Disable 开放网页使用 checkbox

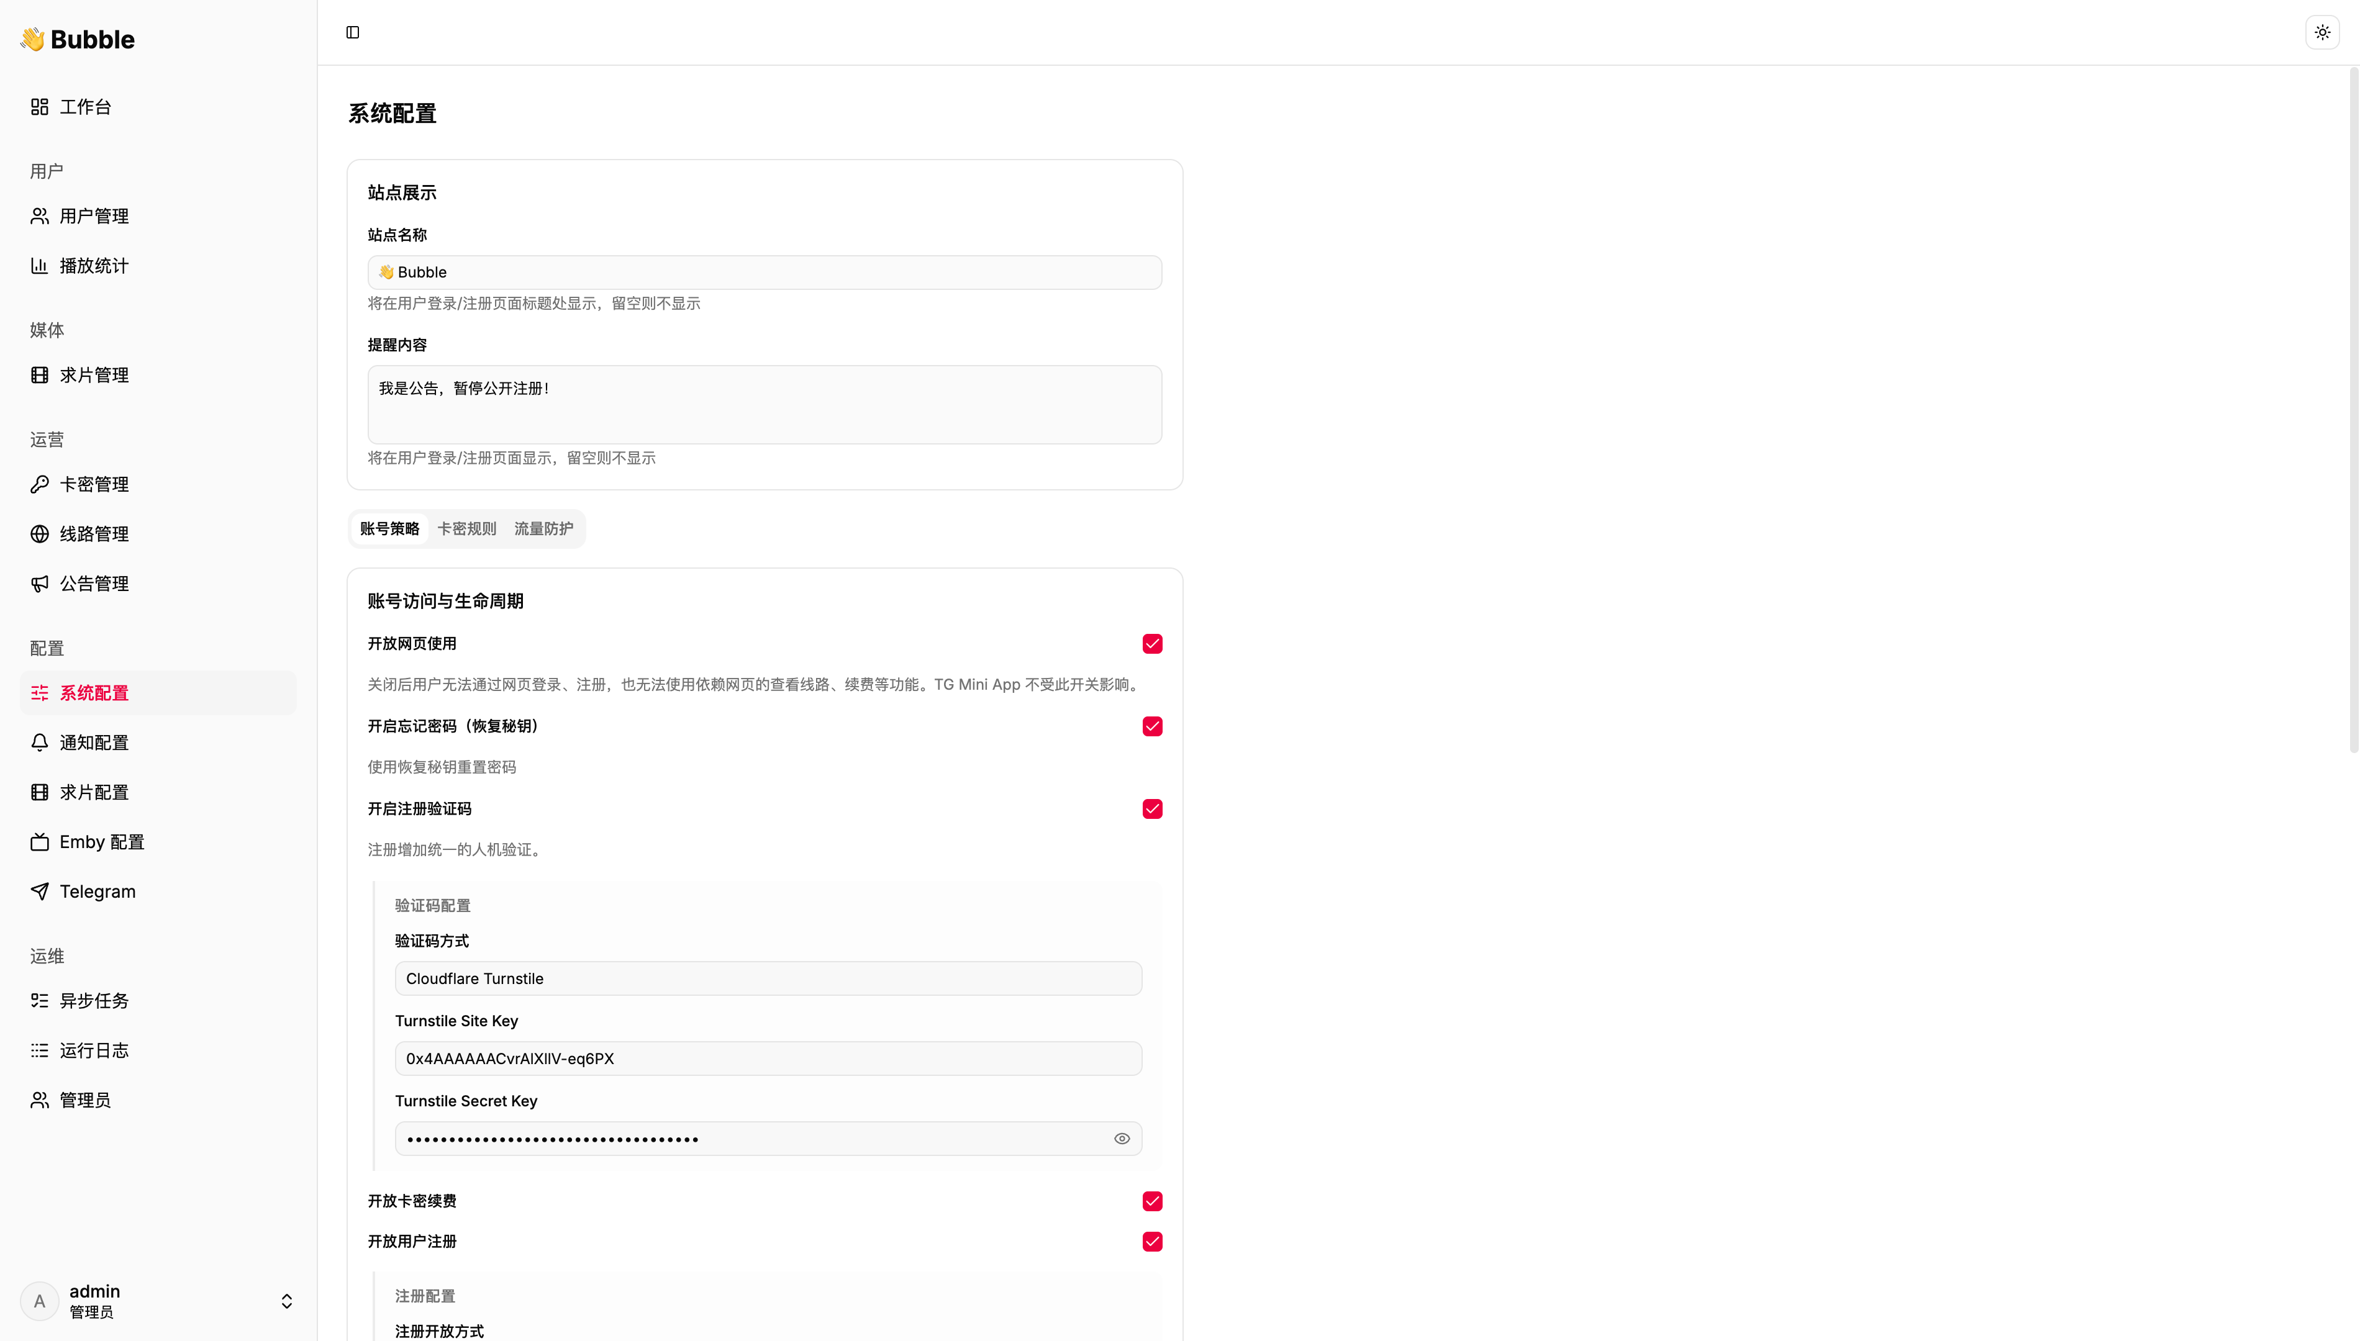pyautogui.click(x=1151, y=644)
